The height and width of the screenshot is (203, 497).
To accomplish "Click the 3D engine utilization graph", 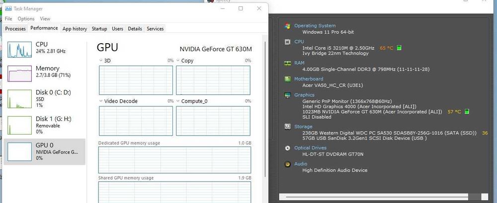I will (136, 80).
